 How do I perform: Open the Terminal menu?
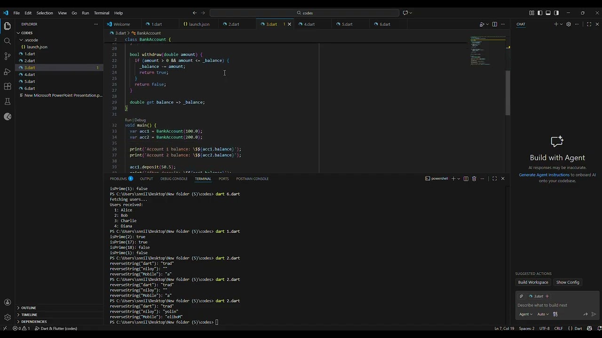[x=101, y=13]
